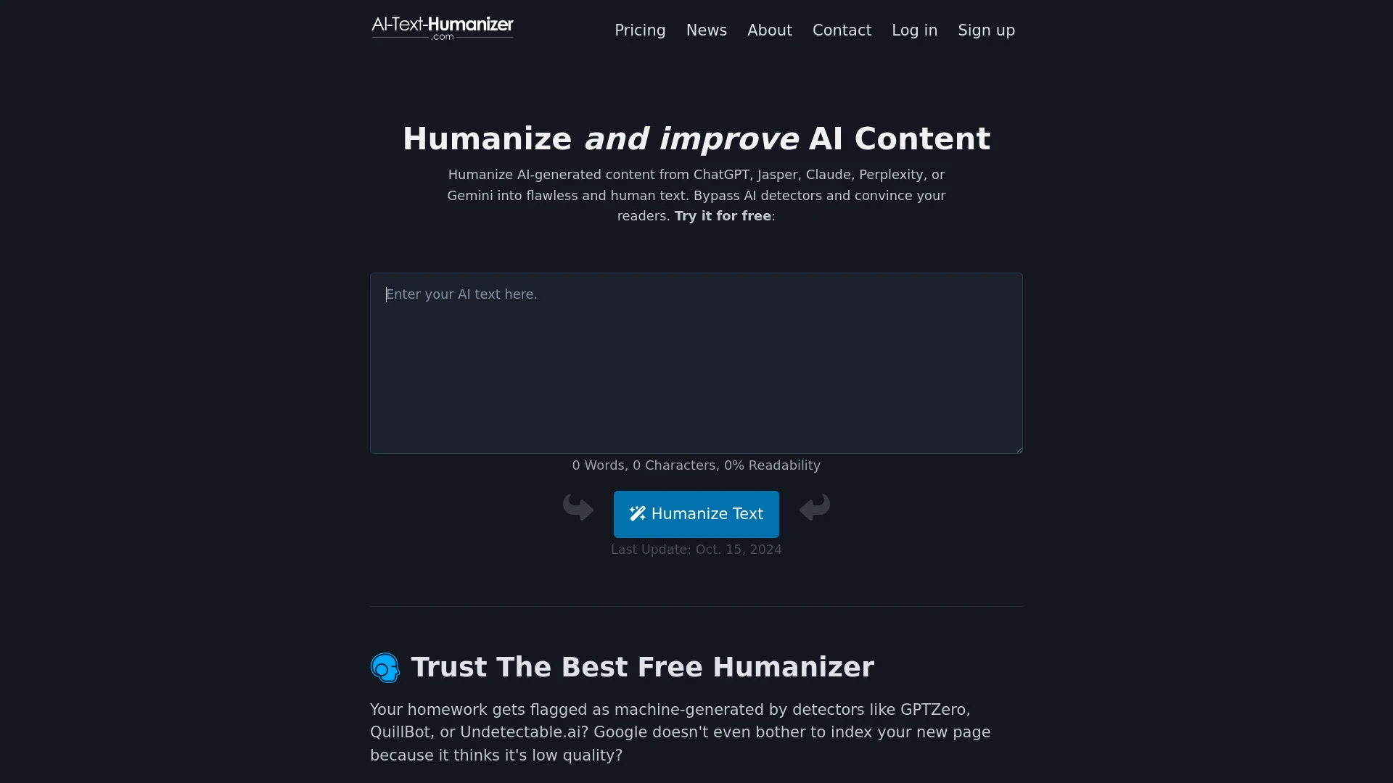
Task: Click inside the AI text input field
Action: click(696, 363)
